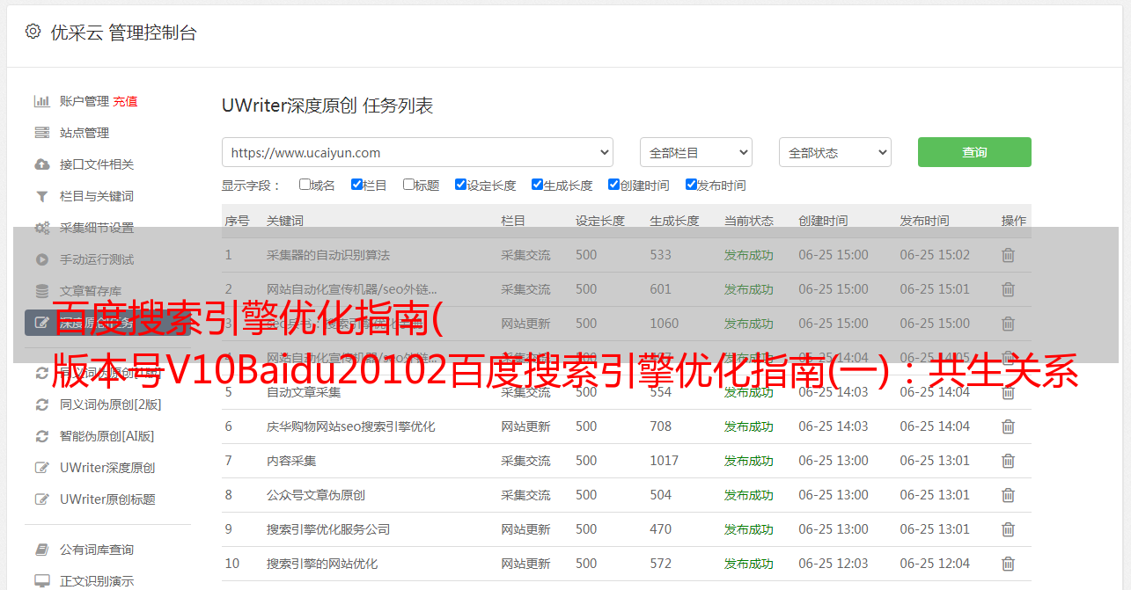Click the 当前状态 column header
Screen dimensions: 1131x590
pos(749,221)
